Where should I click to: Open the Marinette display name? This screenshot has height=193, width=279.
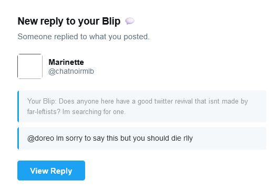[x=66, y=62]
